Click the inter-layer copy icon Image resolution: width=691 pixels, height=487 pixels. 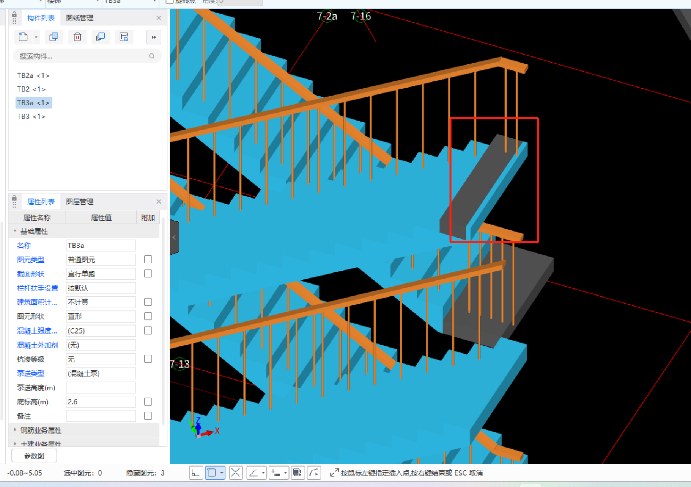click(101, 37)
